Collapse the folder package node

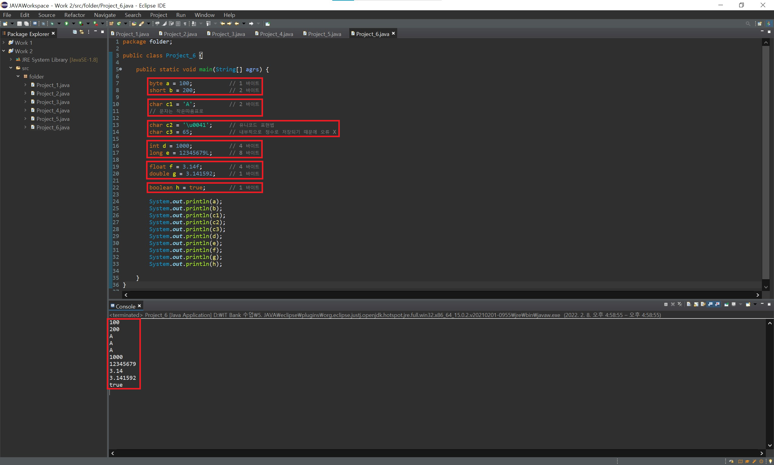pyautogui.click(x=18, y=76)
